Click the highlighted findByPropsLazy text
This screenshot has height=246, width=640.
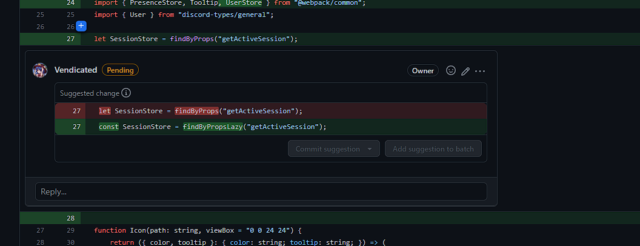coord(213,127)
